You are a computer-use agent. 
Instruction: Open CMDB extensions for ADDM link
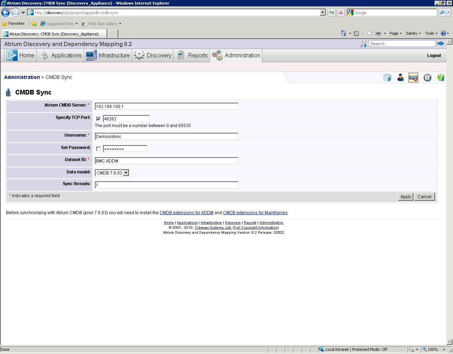187,213
